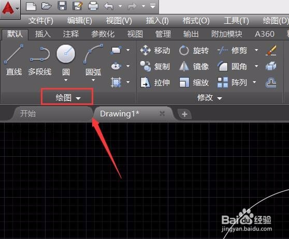Open the Redo history dropdown arrow
Image resolution: width=289 pixels, height=239 pixels.
click(x=143, y=6)
